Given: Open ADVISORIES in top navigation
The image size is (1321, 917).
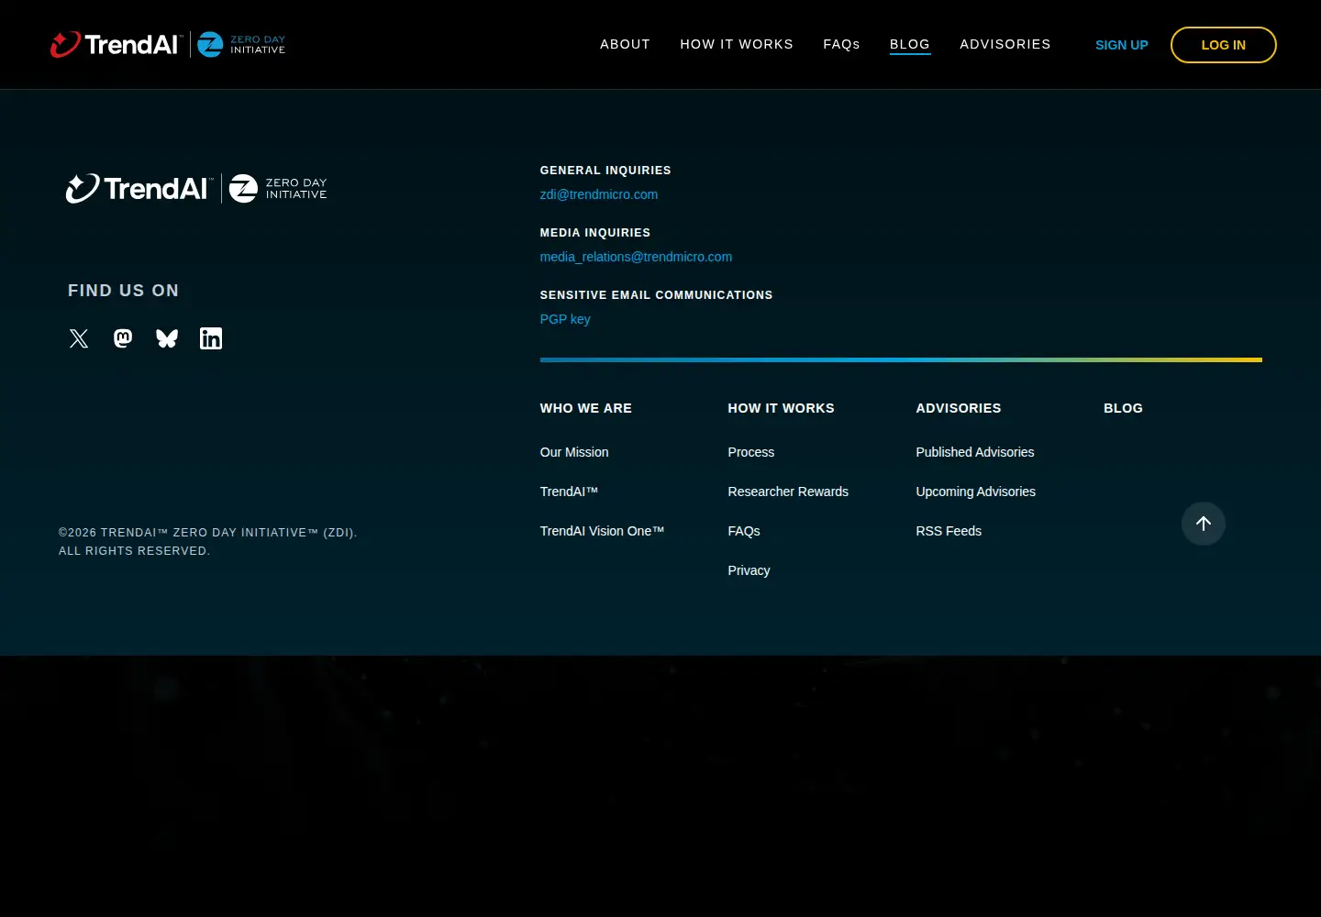Looking at the screenshot, I should (x=1005, y=44).
